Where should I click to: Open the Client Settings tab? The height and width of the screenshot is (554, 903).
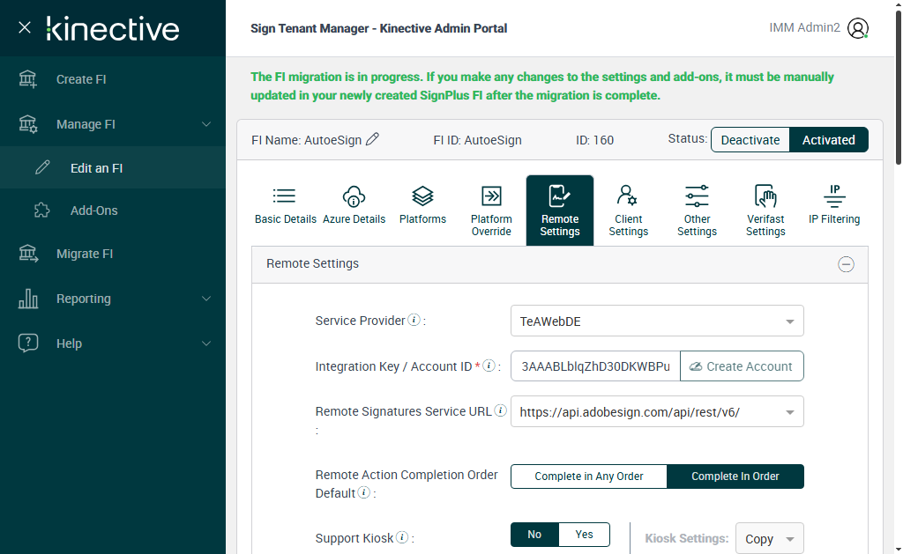click(x=628, y=211)
